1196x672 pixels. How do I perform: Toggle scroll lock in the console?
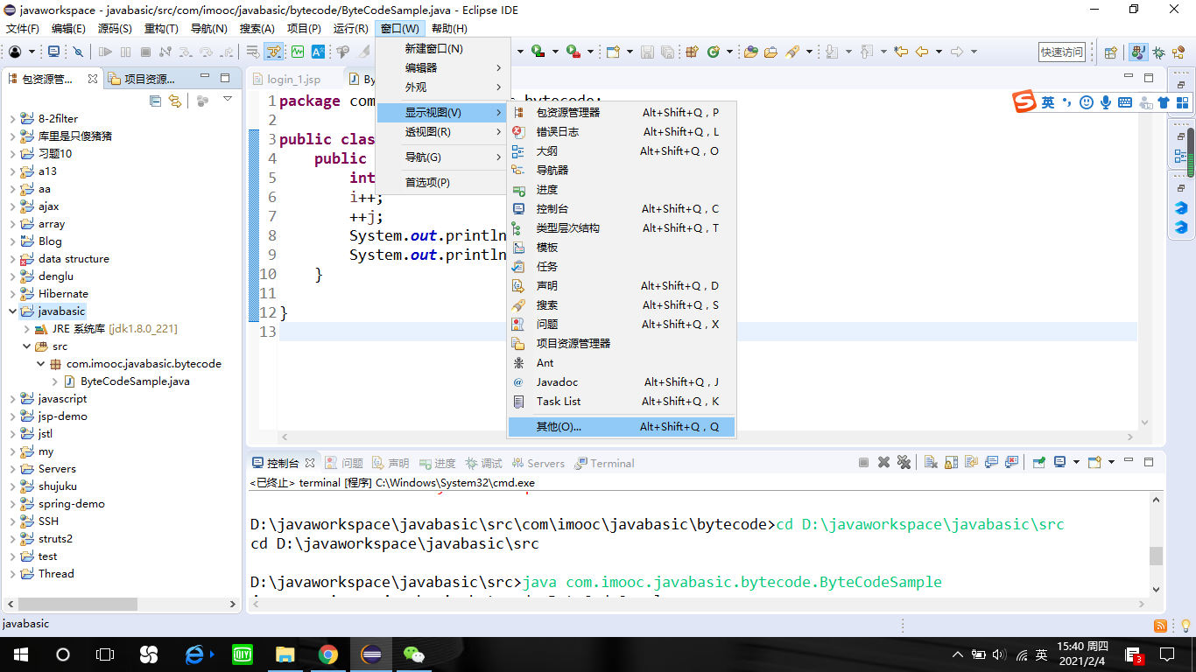[951, 462]
